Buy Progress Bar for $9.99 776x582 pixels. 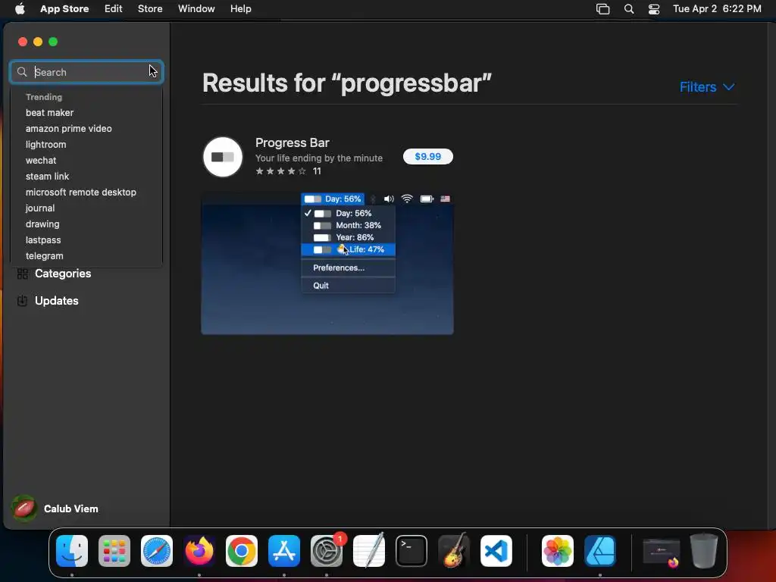(428, 156)
